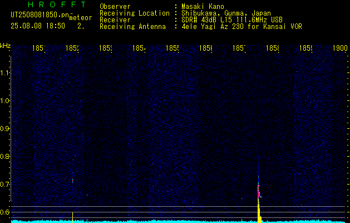Image resolution: width=350 pixels, height=223 pixels.
Task: Click the 1854 time axis label
Action: tap(139, 48)
